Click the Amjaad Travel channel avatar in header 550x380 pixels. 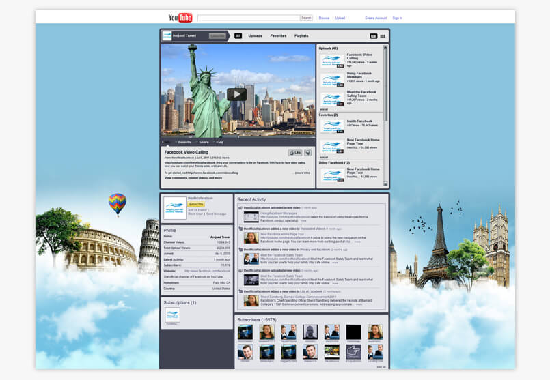(x=167, y=35)
